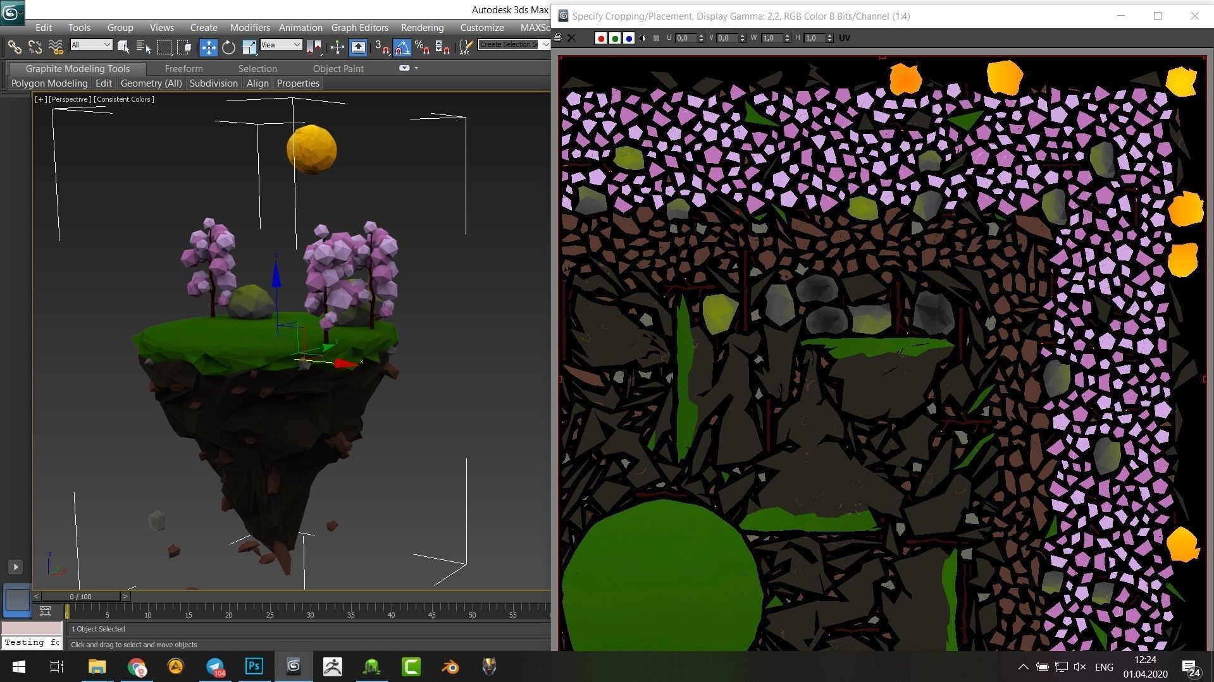The image size is (1214, 682).
Task: Choose the Rectangular Selection Region tool
Action: (164, 47)
